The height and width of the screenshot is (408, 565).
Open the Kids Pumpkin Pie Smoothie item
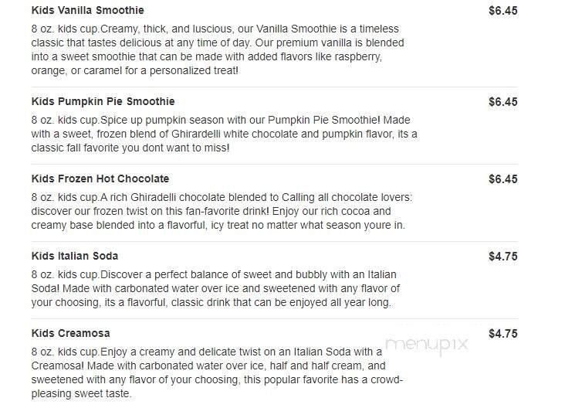[x=103, y=101]
